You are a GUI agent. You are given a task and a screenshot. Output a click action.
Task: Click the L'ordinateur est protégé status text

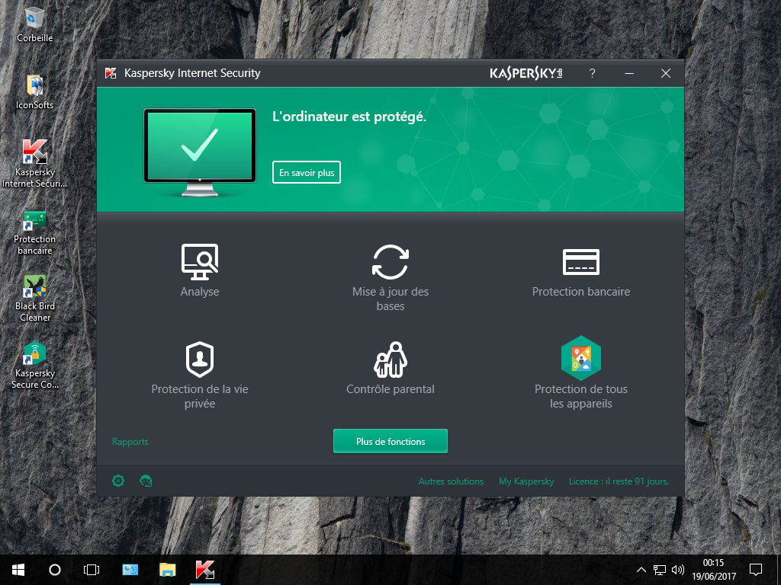[x=349, y=117]
